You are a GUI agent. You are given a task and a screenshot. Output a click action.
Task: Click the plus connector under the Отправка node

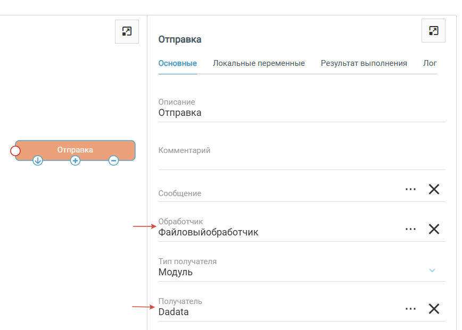pos(76,160)
